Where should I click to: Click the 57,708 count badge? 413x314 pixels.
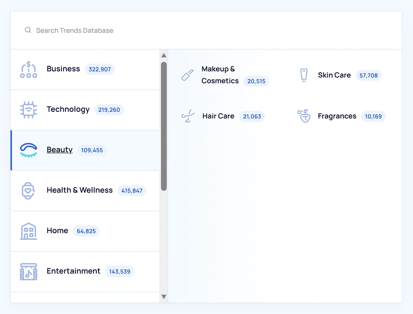[x=369, y=75]
